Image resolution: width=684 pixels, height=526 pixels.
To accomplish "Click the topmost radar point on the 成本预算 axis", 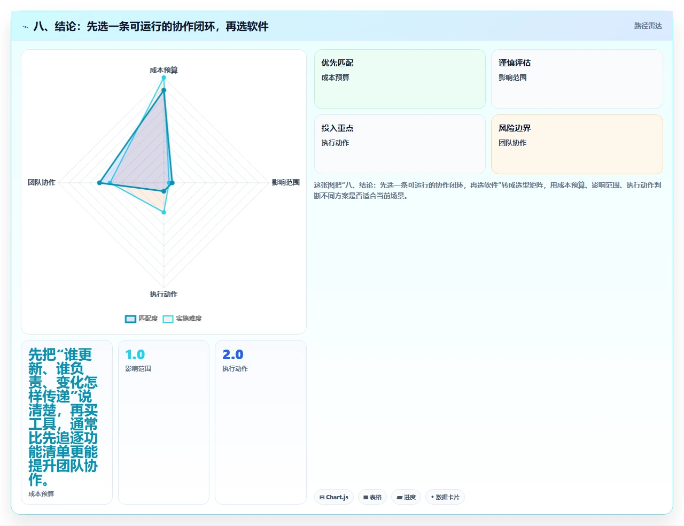I will pyautogui.click(x=164, y=78).
